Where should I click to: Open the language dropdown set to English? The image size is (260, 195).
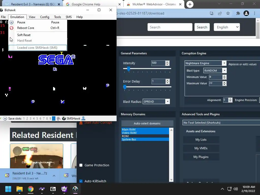(x=227, y=27)
